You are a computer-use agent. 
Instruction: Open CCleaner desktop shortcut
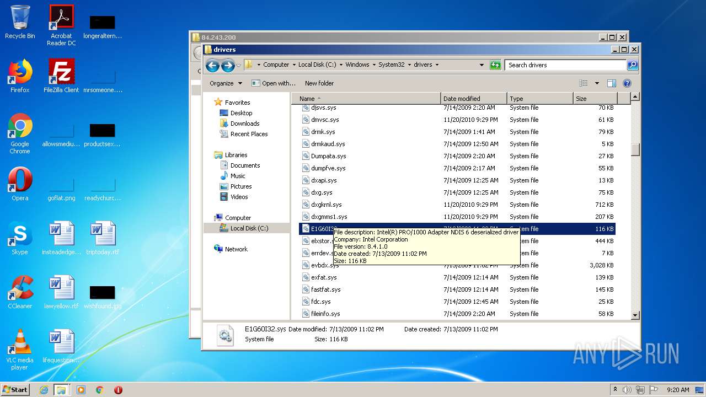[x=20, y=292]
